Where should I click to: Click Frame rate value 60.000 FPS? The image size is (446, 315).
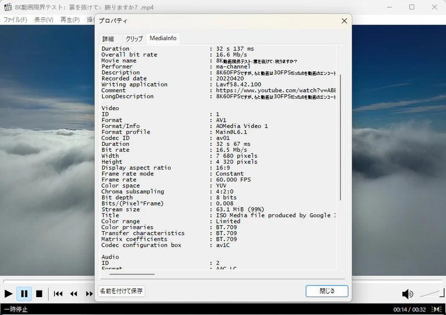pyautogui.click(x=233, y=179)
